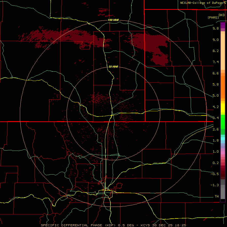This screenshot has height=227, width=227.
Task: Select the 8.2 legend value
Action: pyautogui.click(x=216, y=51)
